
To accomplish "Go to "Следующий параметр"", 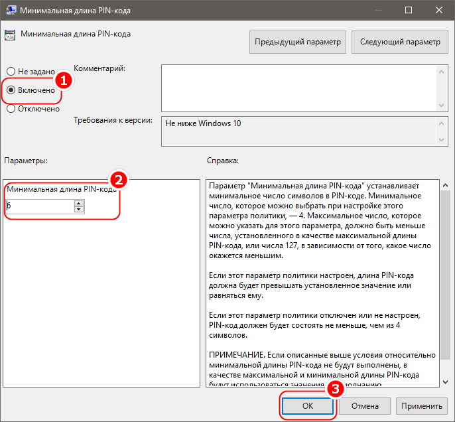I will tap(399, 42).
